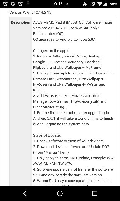
Task: Tap the Wi-Fi signal status icon
Action: 100,4
